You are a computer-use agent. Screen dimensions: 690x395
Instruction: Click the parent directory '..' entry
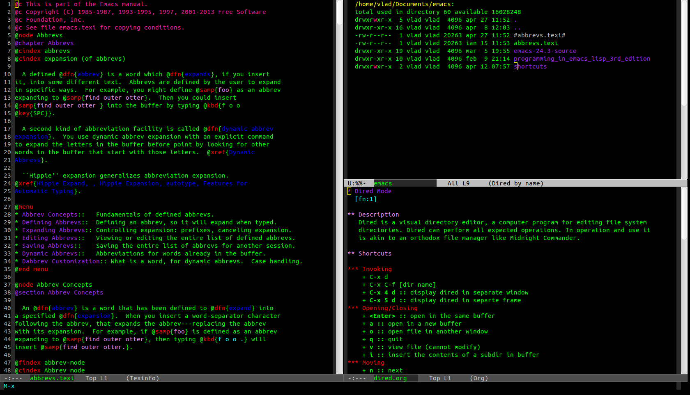click(517, 27)
